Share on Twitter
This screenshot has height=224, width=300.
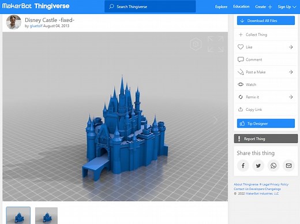[258, 166]
